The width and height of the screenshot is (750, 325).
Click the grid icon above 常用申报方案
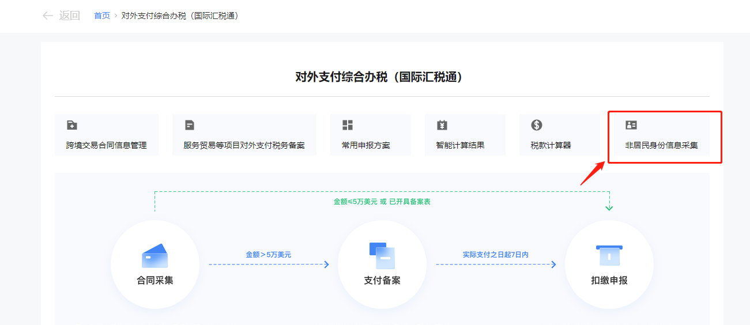[x=348, y=125]
